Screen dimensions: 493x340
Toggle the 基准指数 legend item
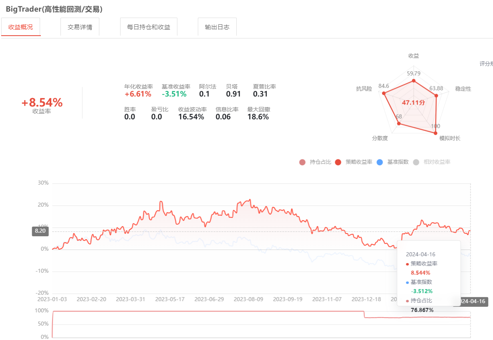(x=393, y=162)
